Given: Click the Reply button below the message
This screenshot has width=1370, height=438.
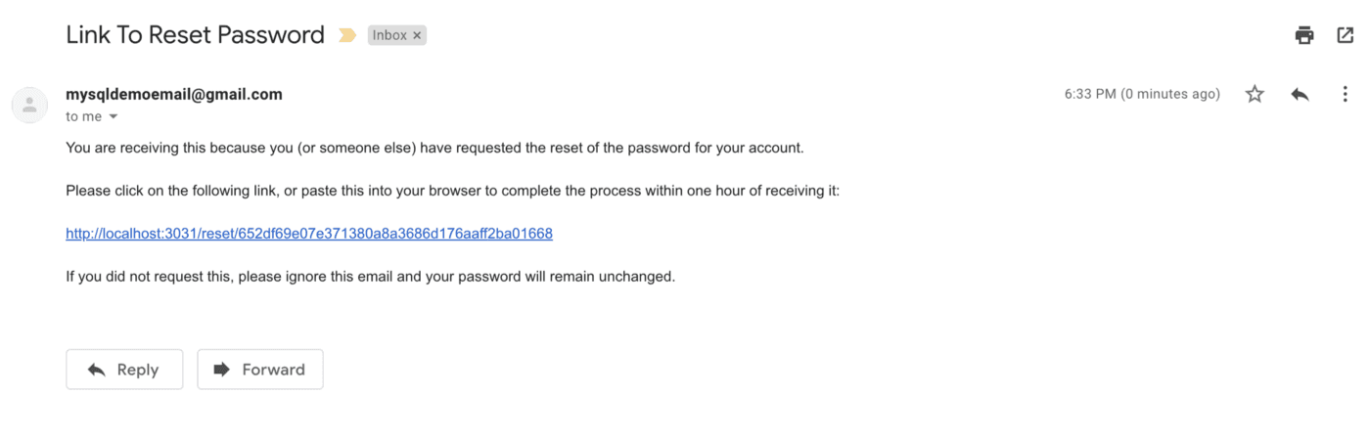Looking at the screenshot, I should pyautogui.click(x=124, y=370).
